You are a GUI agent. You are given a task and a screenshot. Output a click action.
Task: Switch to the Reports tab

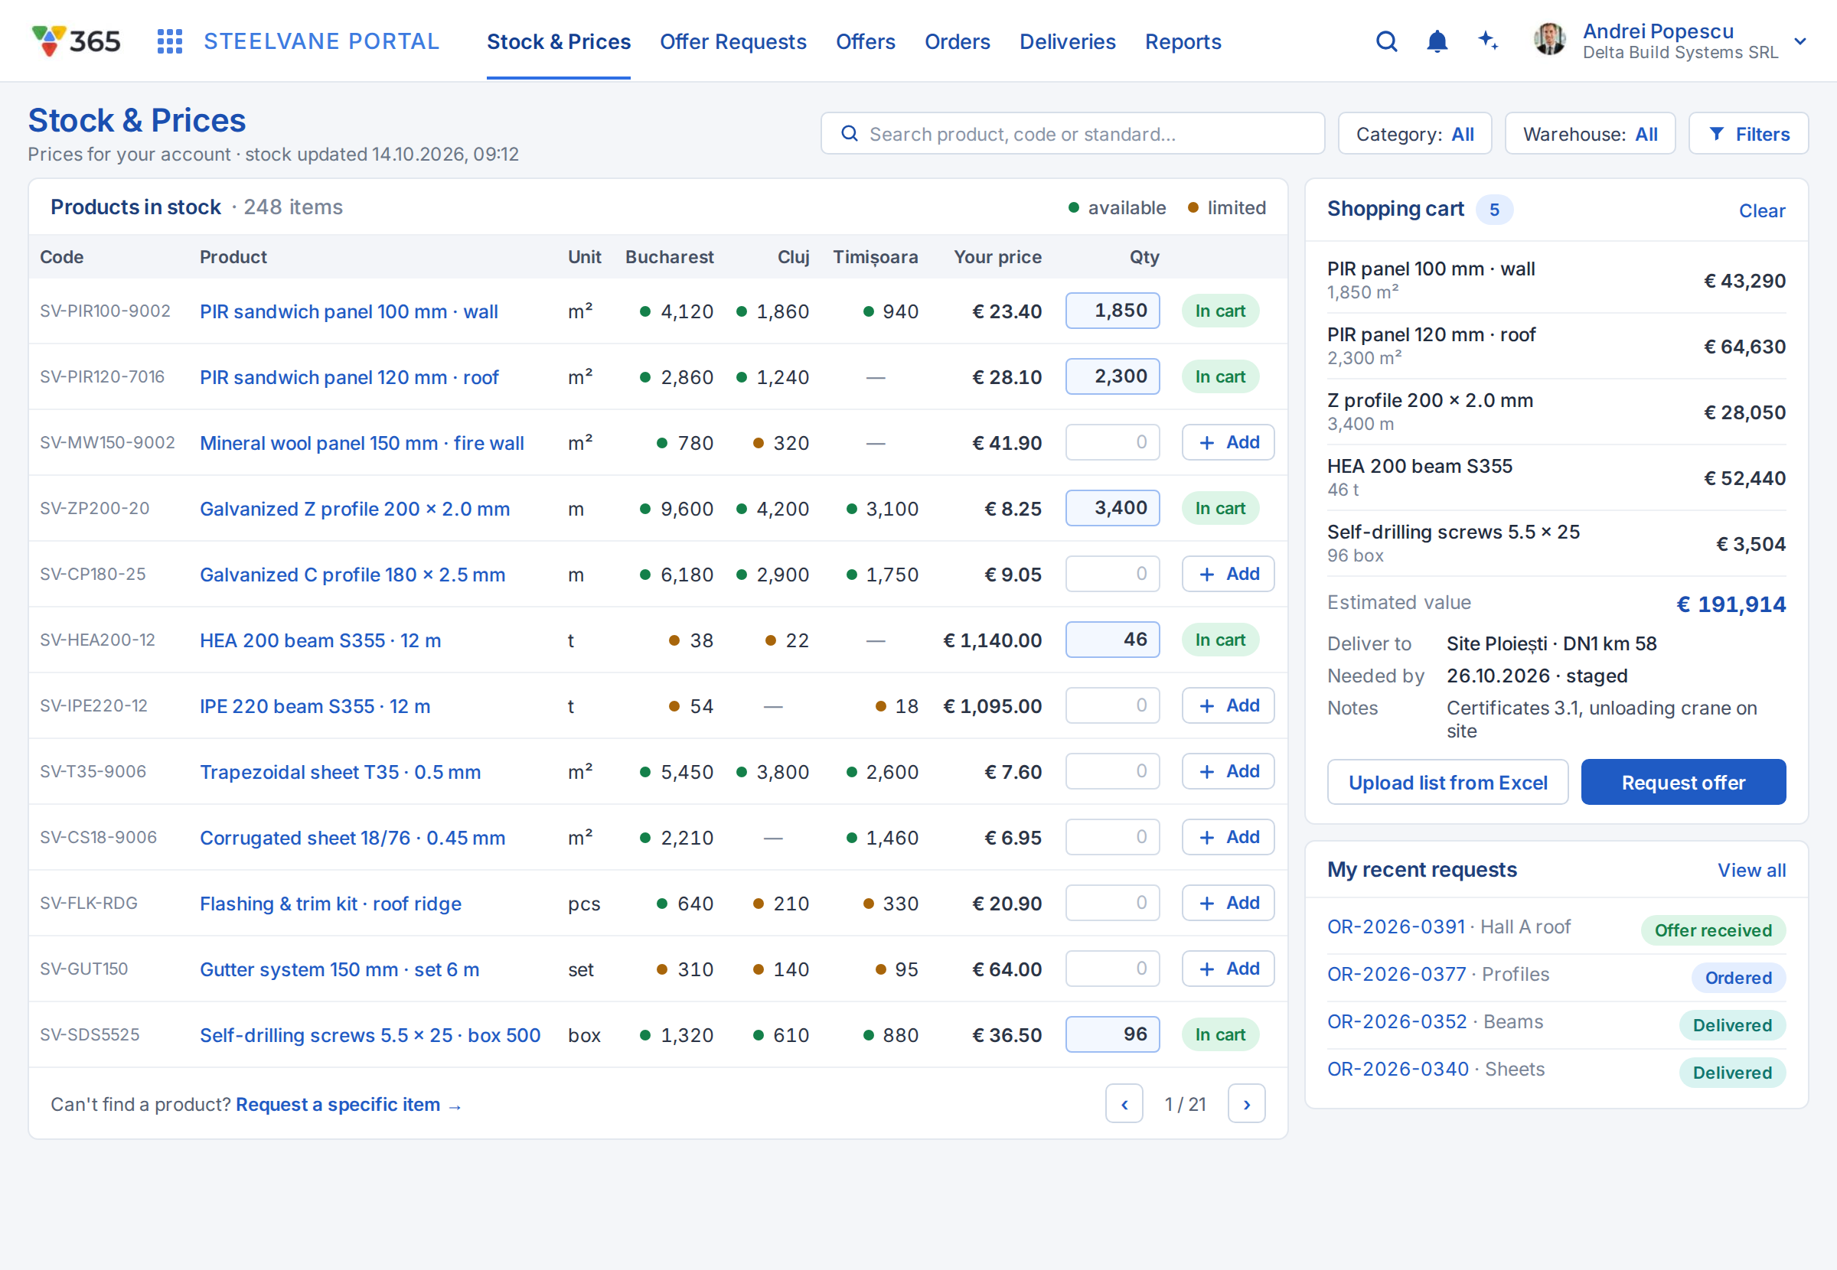pos(1183,41)
